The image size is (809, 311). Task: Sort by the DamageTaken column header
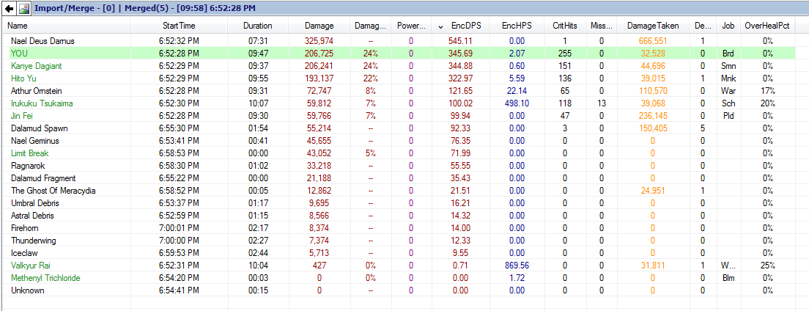pos(653,26)
